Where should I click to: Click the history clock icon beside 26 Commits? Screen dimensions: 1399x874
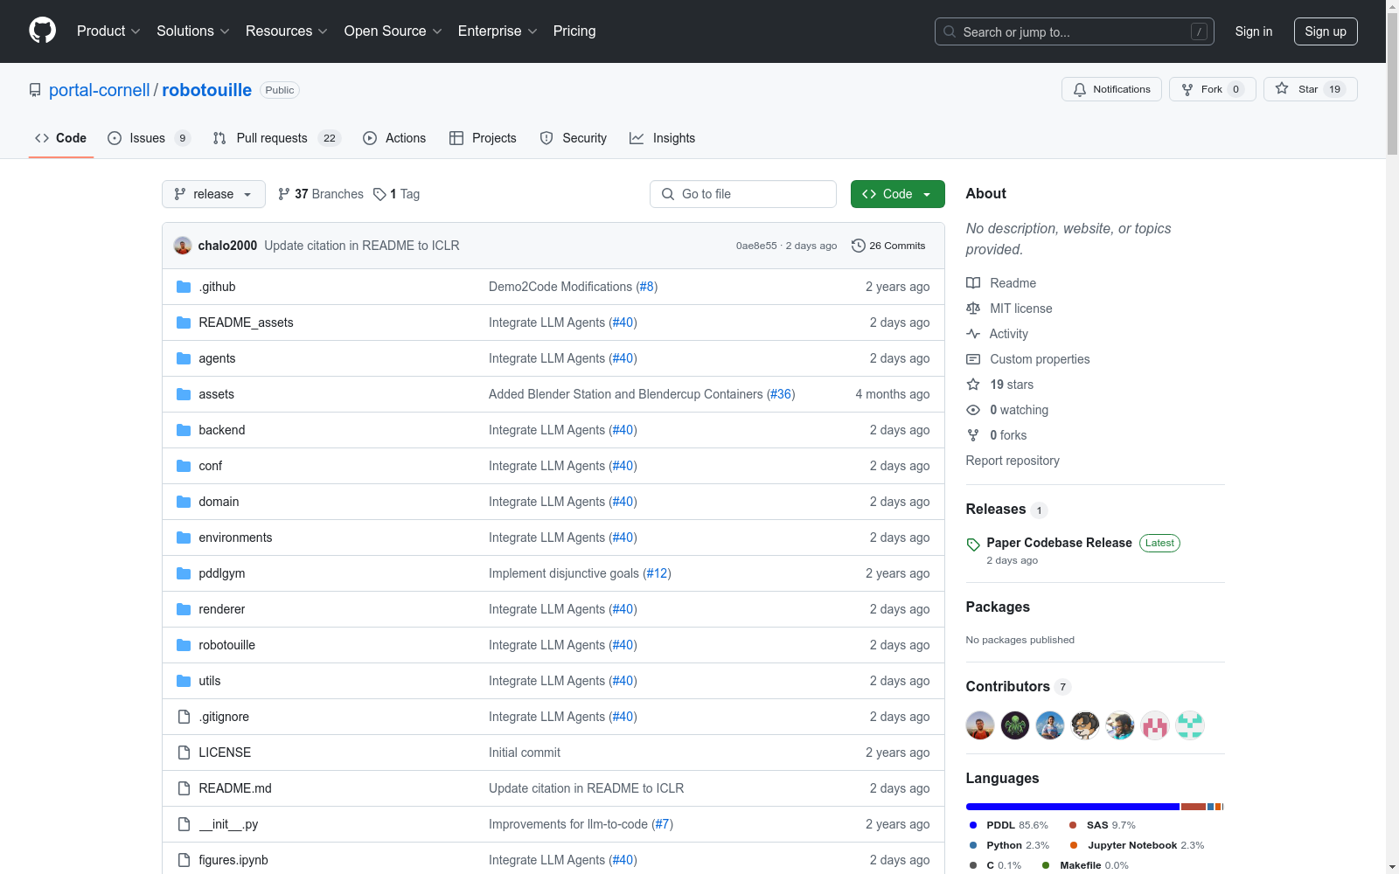click(x=859, y=246)
